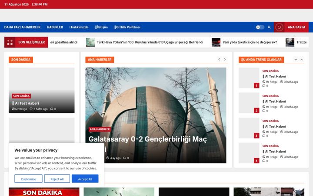
Task: Click comment icon on trending item 1
Action: [x=264, y=86]
